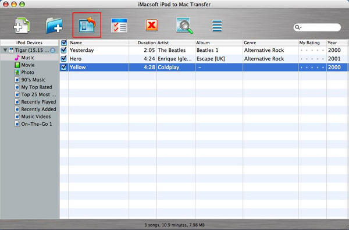The width and height of the screenshot is (349, 230).
Task: Click the Recently Added playlist icon
Action: click(17, 109)
